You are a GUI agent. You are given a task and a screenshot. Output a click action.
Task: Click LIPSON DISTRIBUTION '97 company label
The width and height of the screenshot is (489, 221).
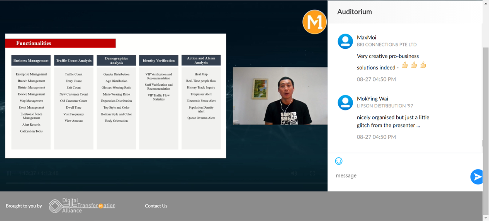click(385, 105)
